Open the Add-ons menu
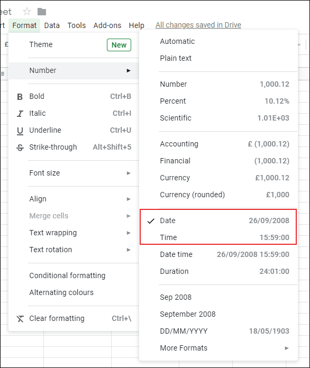Image resolution: width=310 pixels, height=368 pixels. (x=107, y=25)
